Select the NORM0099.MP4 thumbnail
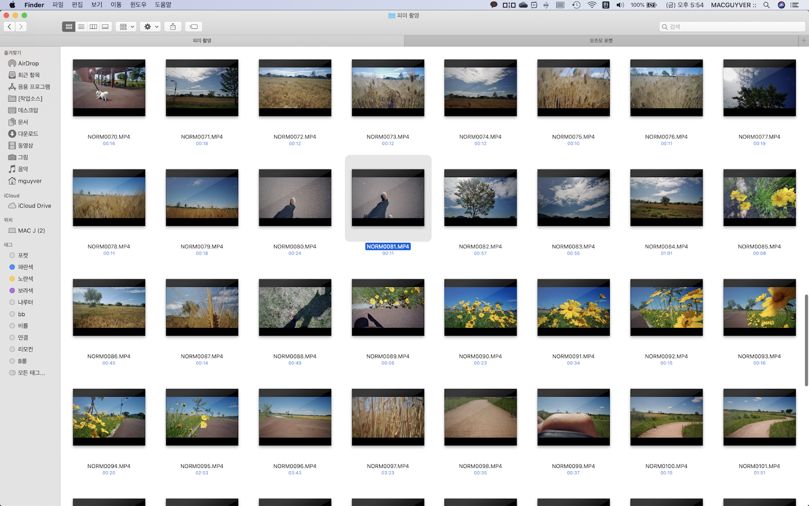This screenshot has width=809, height=506. [573, 417]
